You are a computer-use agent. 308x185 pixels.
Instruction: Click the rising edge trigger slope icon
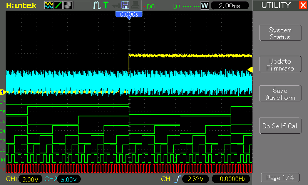pyautogui.click(x=177, y=179)
